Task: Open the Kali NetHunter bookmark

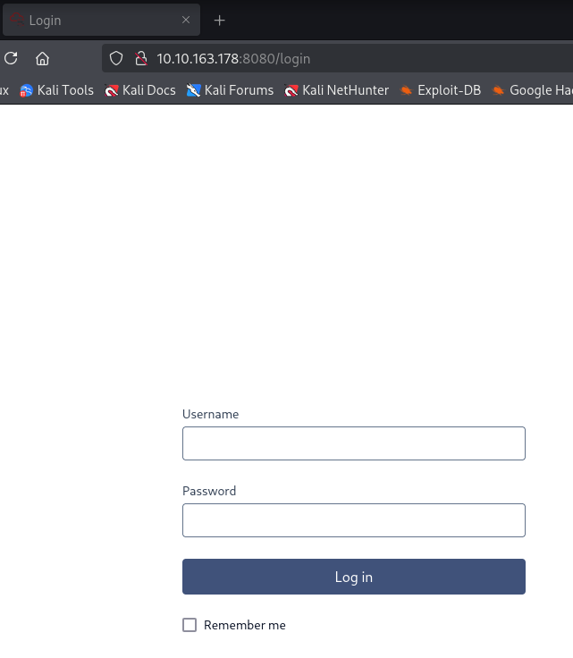Action: click(x=336, y=90)
